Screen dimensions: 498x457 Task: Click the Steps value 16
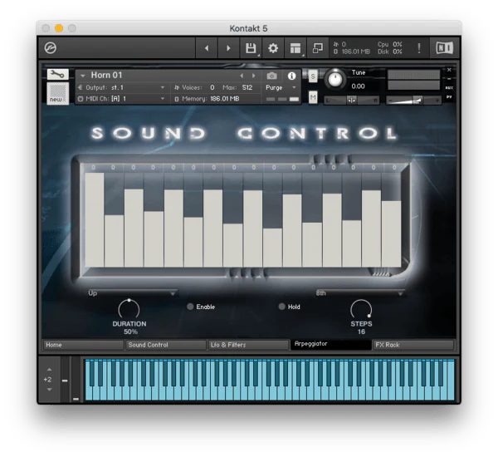(361, 332)
